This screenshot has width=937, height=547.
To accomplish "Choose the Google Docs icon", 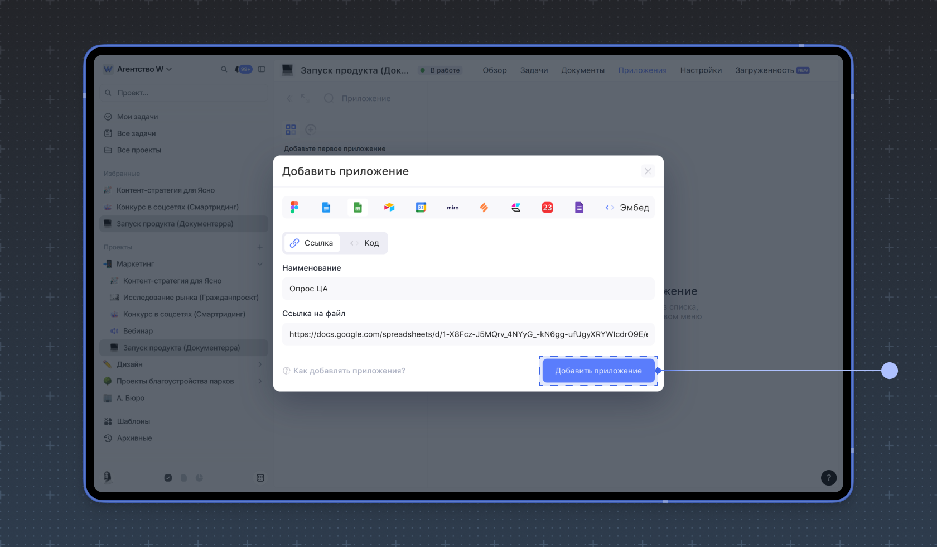I will [326, 208].
